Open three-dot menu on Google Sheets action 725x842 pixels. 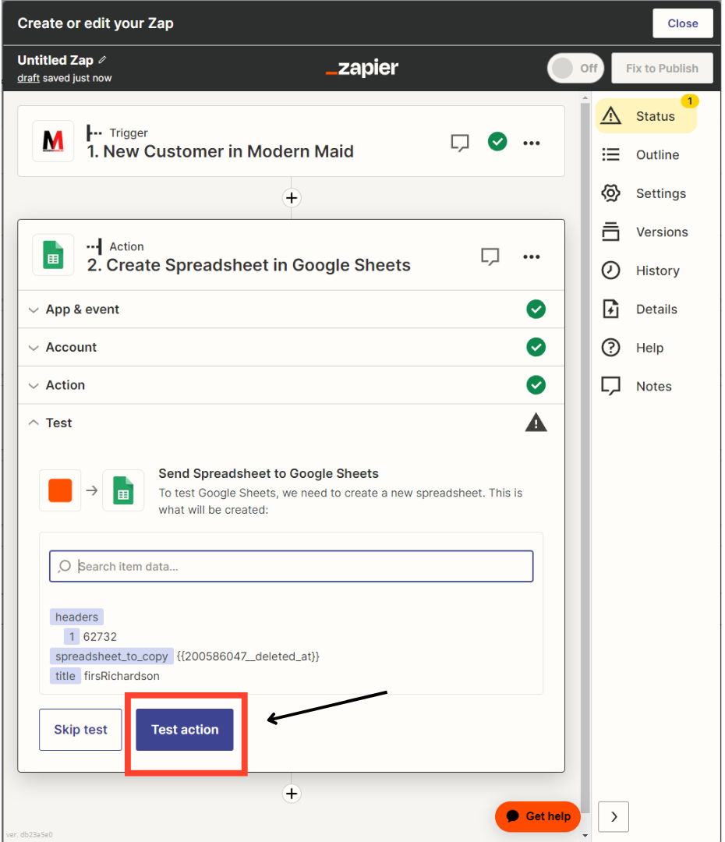tap(532, 256)
